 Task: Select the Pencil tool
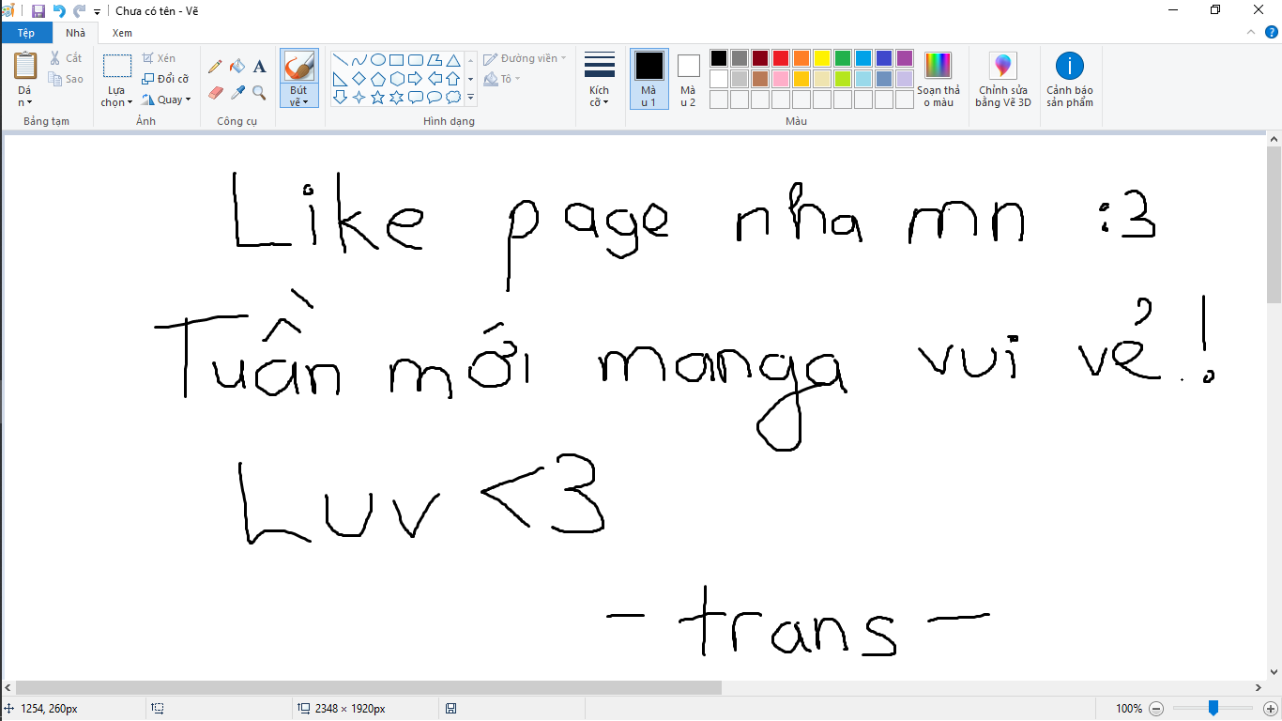pos(215,67)
